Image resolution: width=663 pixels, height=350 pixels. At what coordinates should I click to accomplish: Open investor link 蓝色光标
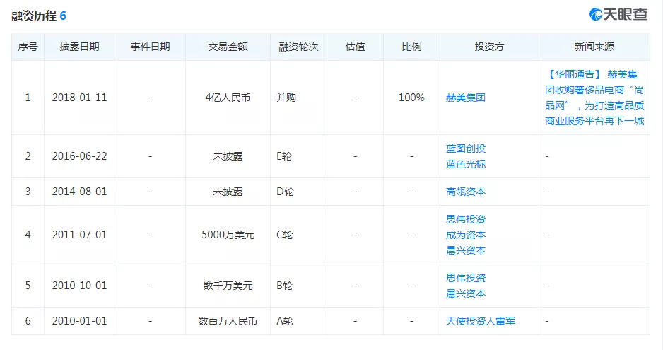tap(466, 164)
